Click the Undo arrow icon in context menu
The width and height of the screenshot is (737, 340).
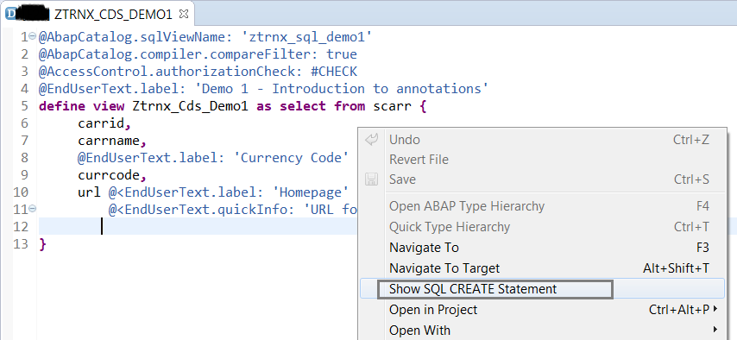[371, 139]
